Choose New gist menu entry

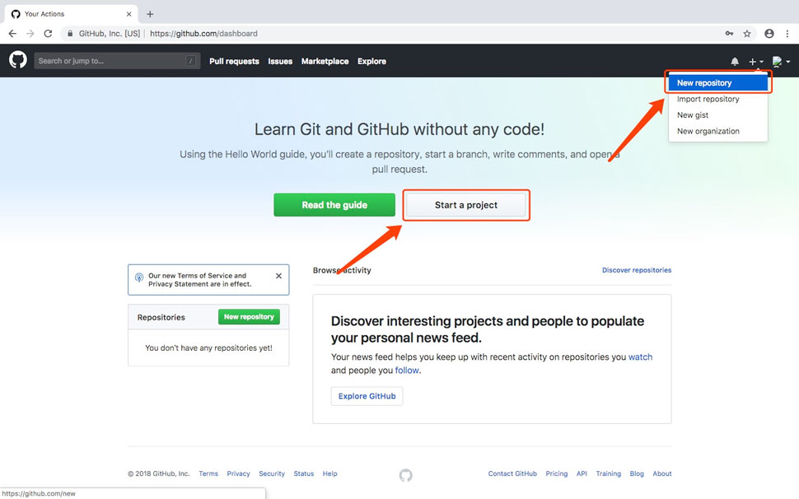pos(718,115)
